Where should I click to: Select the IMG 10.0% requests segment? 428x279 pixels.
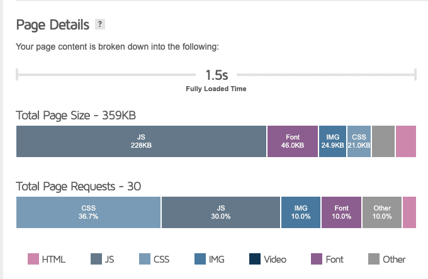(301, 212)
